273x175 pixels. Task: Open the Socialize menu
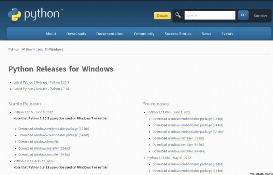click(x=260, y=16)
